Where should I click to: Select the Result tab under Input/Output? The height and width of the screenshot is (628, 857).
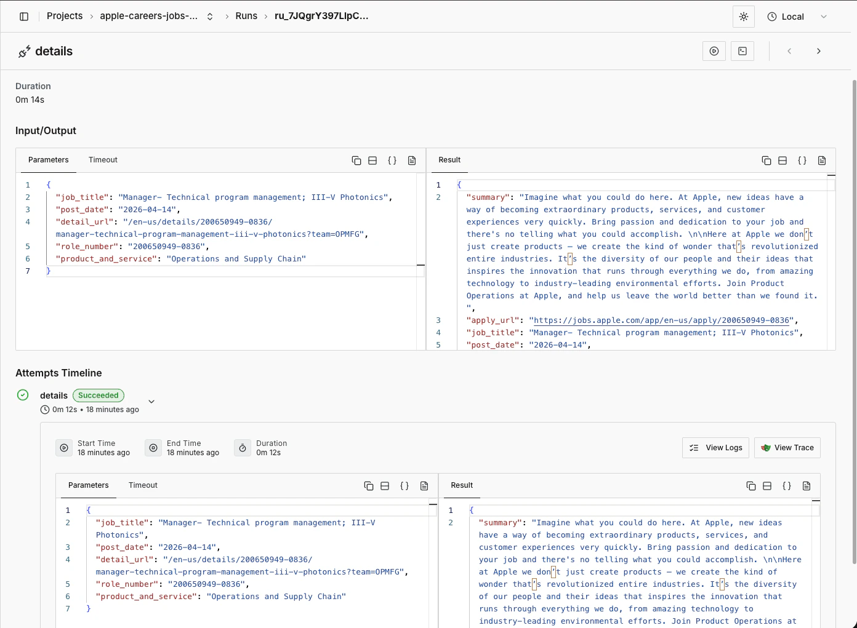coord(449,160)
